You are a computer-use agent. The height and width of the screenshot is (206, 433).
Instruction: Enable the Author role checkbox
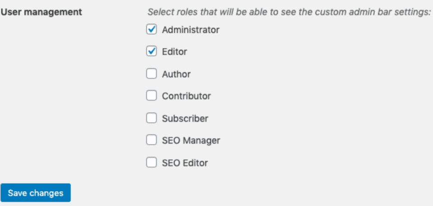tap(151, 73)
